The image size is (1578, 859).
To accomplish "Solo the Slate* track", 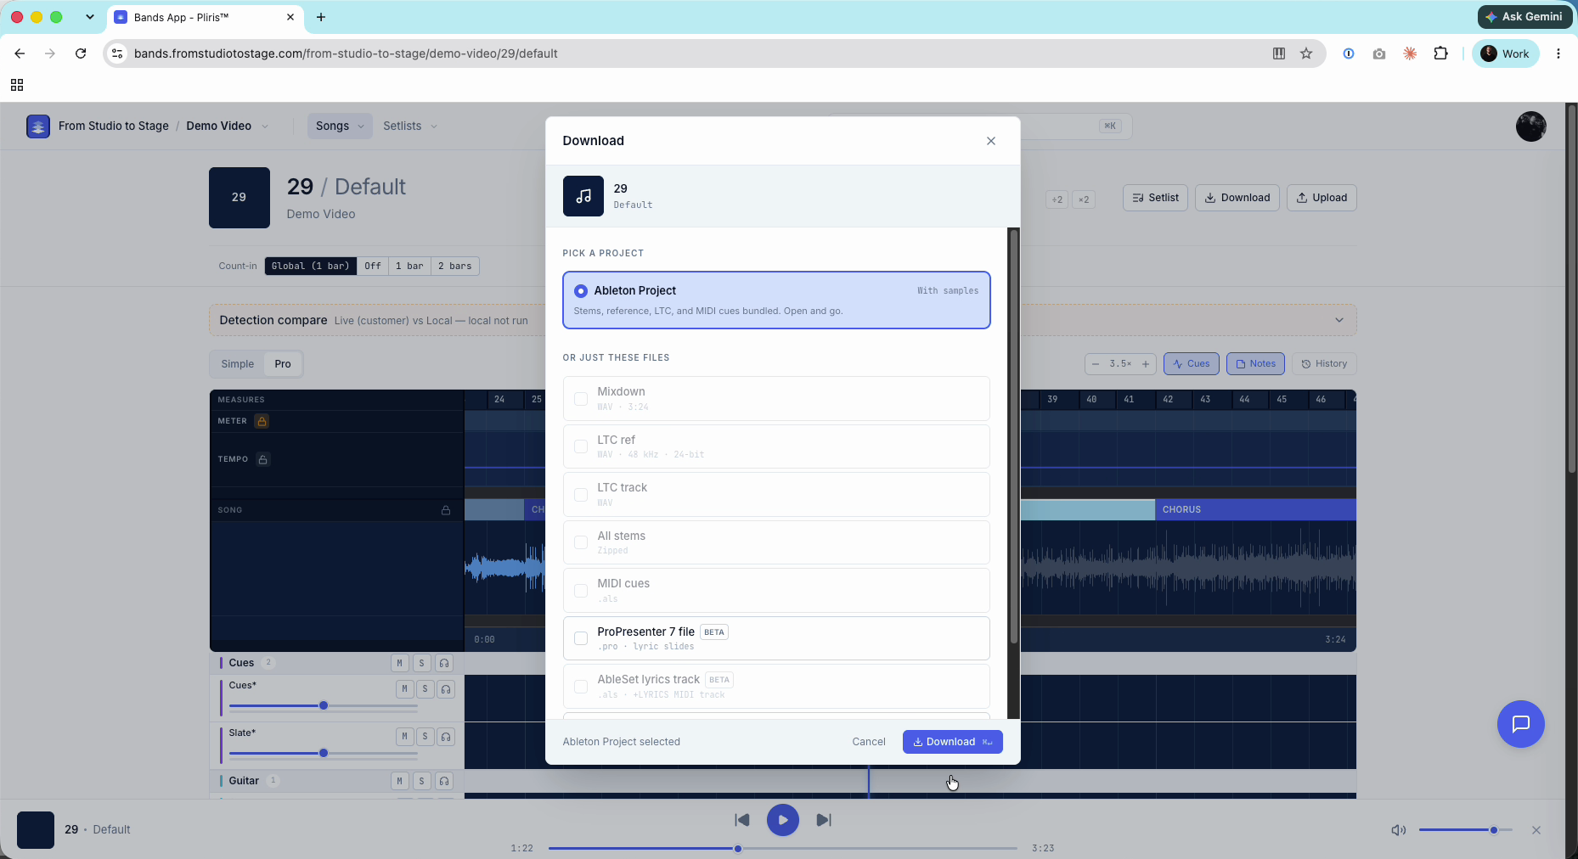I will 425,737.
